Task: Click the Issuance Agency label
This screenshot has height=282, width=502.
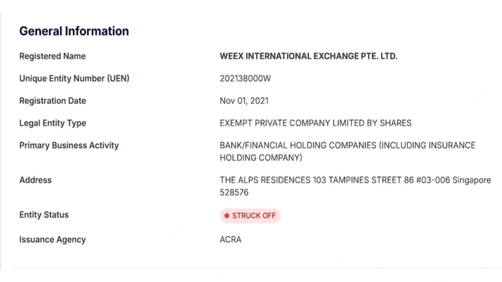Action: 52,240
